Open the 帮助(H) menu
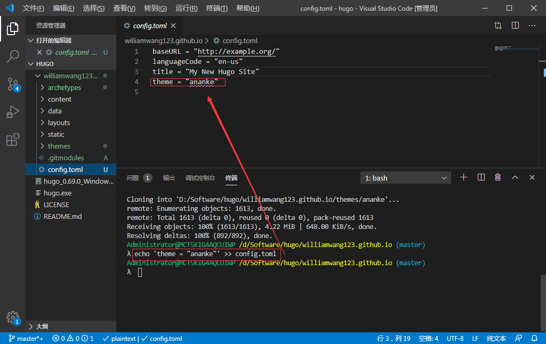The height and width of the screenshot is (344, 546). point(247,8)
